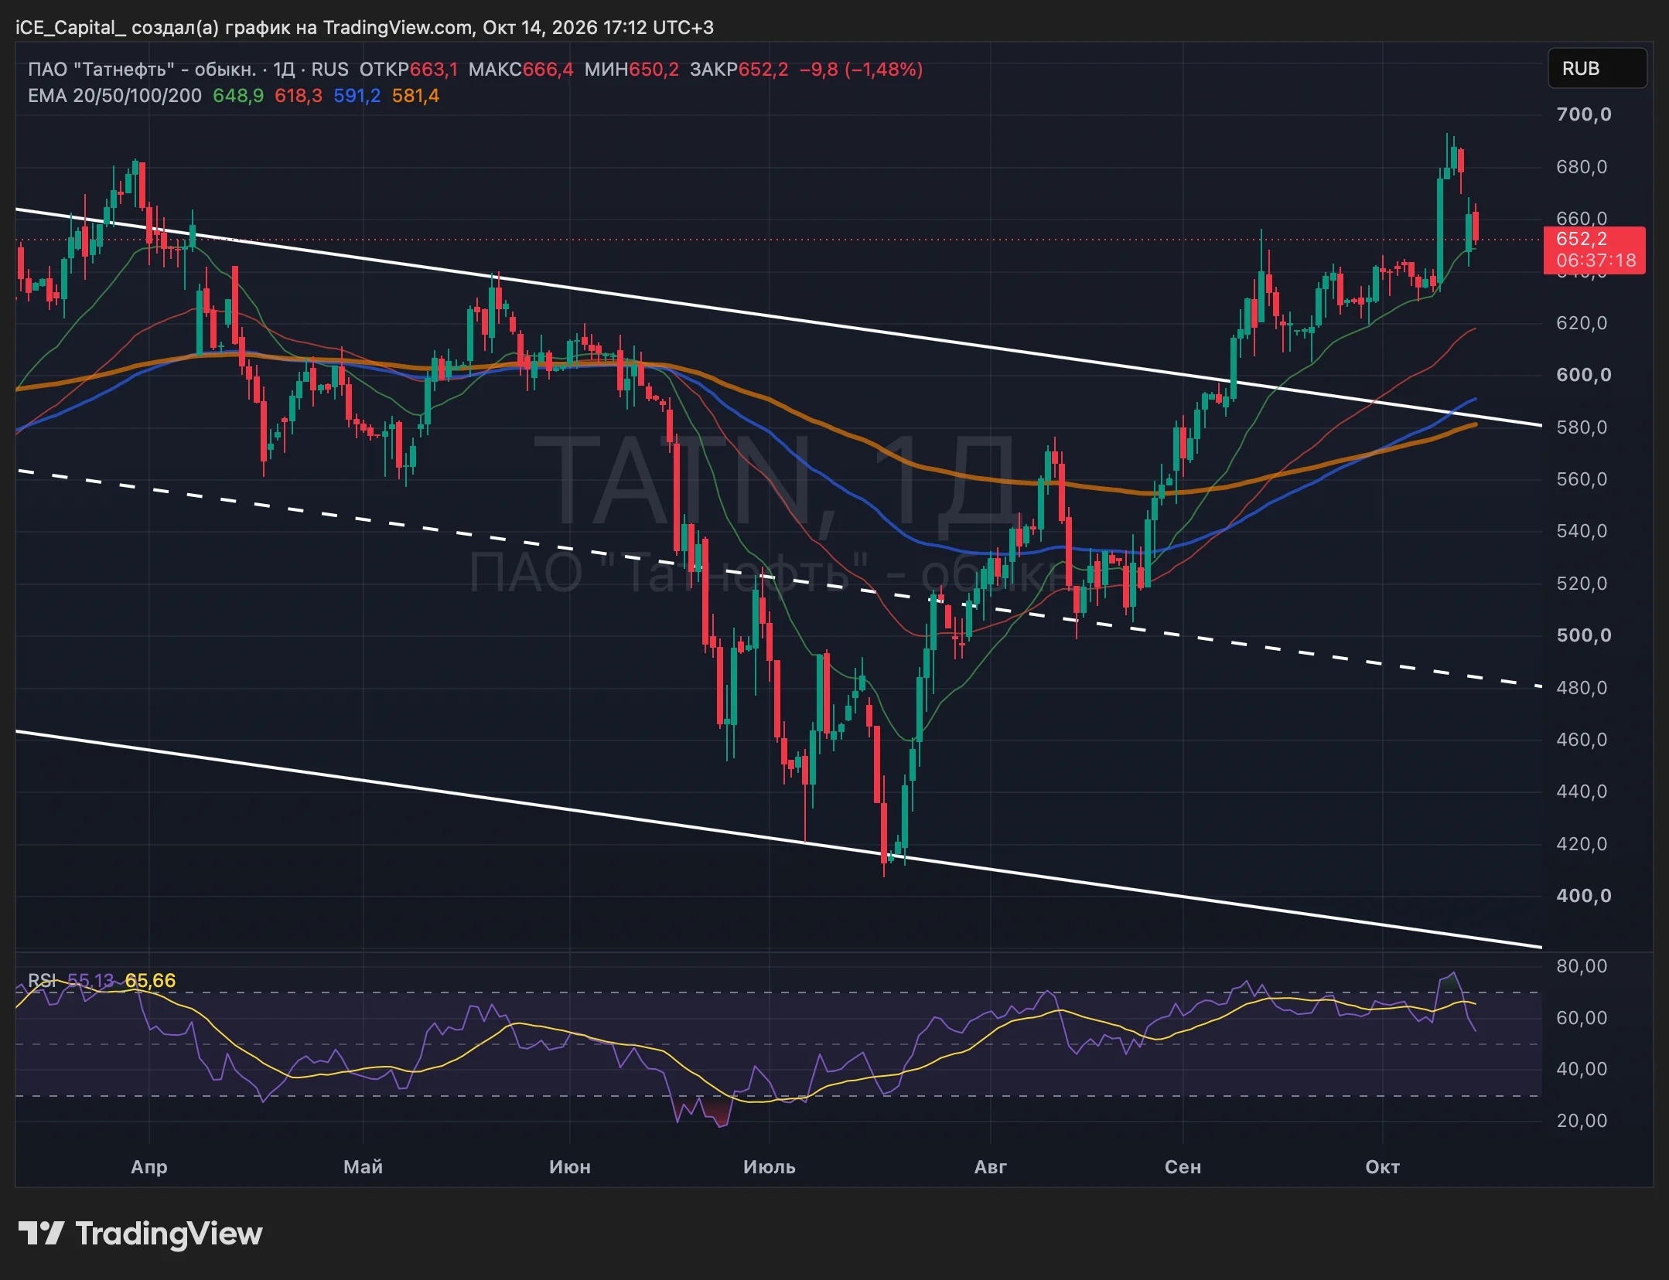Click the TradingView logo icon
This screenshot has height=1280, width=1669.
tap(41, 1233)
